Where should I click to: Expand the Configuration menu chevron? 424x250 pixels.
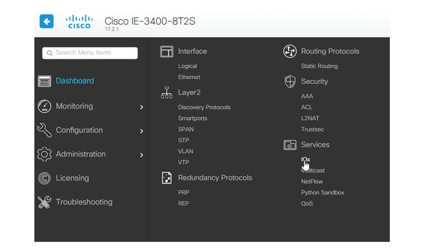142,131
